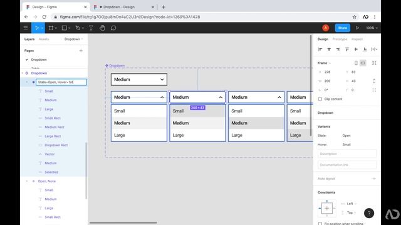Select the Text tool
The width and height of the screenshot is (401, 225).
pos(91,27)
